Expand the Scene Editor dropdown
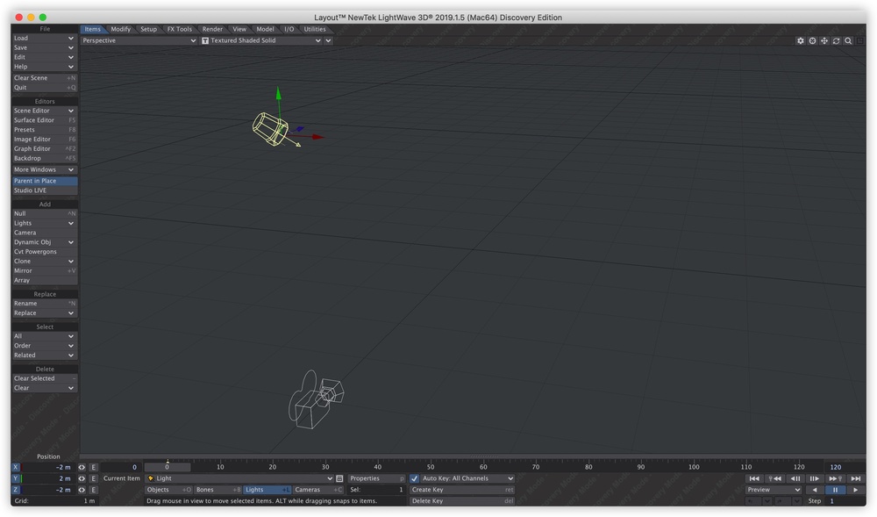 (x=44, y=111)
